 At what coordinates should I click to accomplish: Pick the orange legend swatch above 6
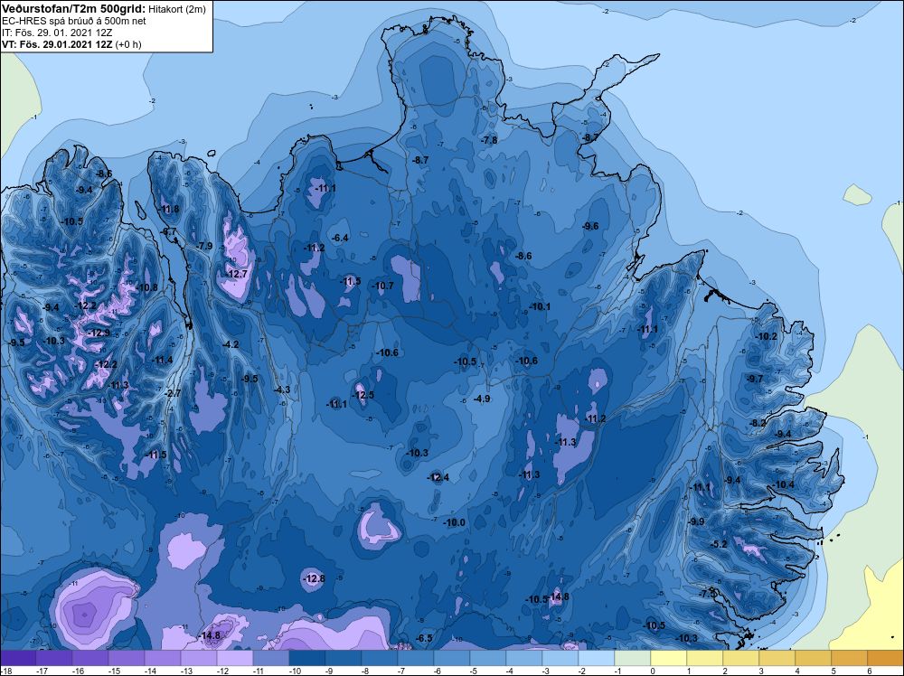click(886, 658)
